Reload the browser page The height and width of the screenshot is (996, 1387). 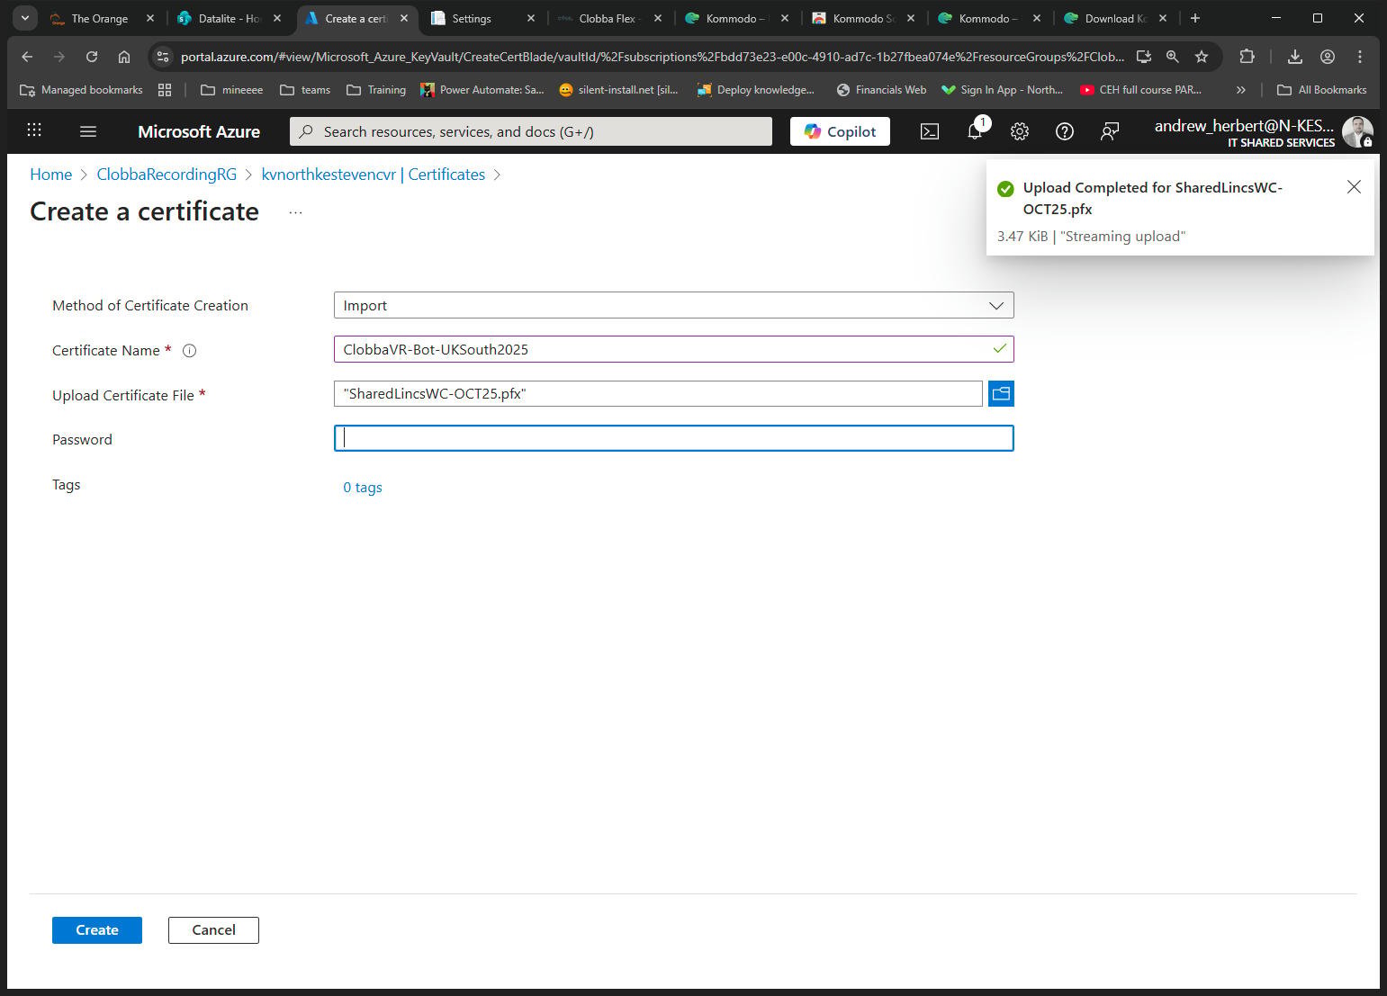click(x=92, y=57)
